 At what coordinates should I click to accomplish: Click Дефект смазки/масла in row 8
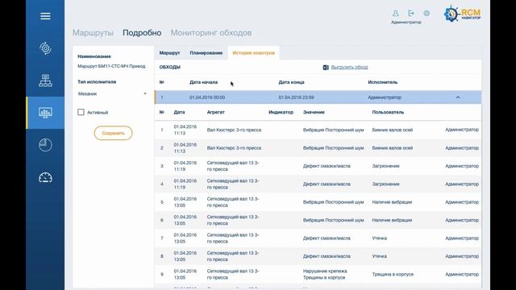tap(327, 256)
